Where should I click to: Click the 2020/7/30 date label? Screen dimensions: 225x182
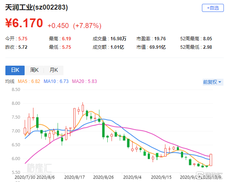[25, 177]
